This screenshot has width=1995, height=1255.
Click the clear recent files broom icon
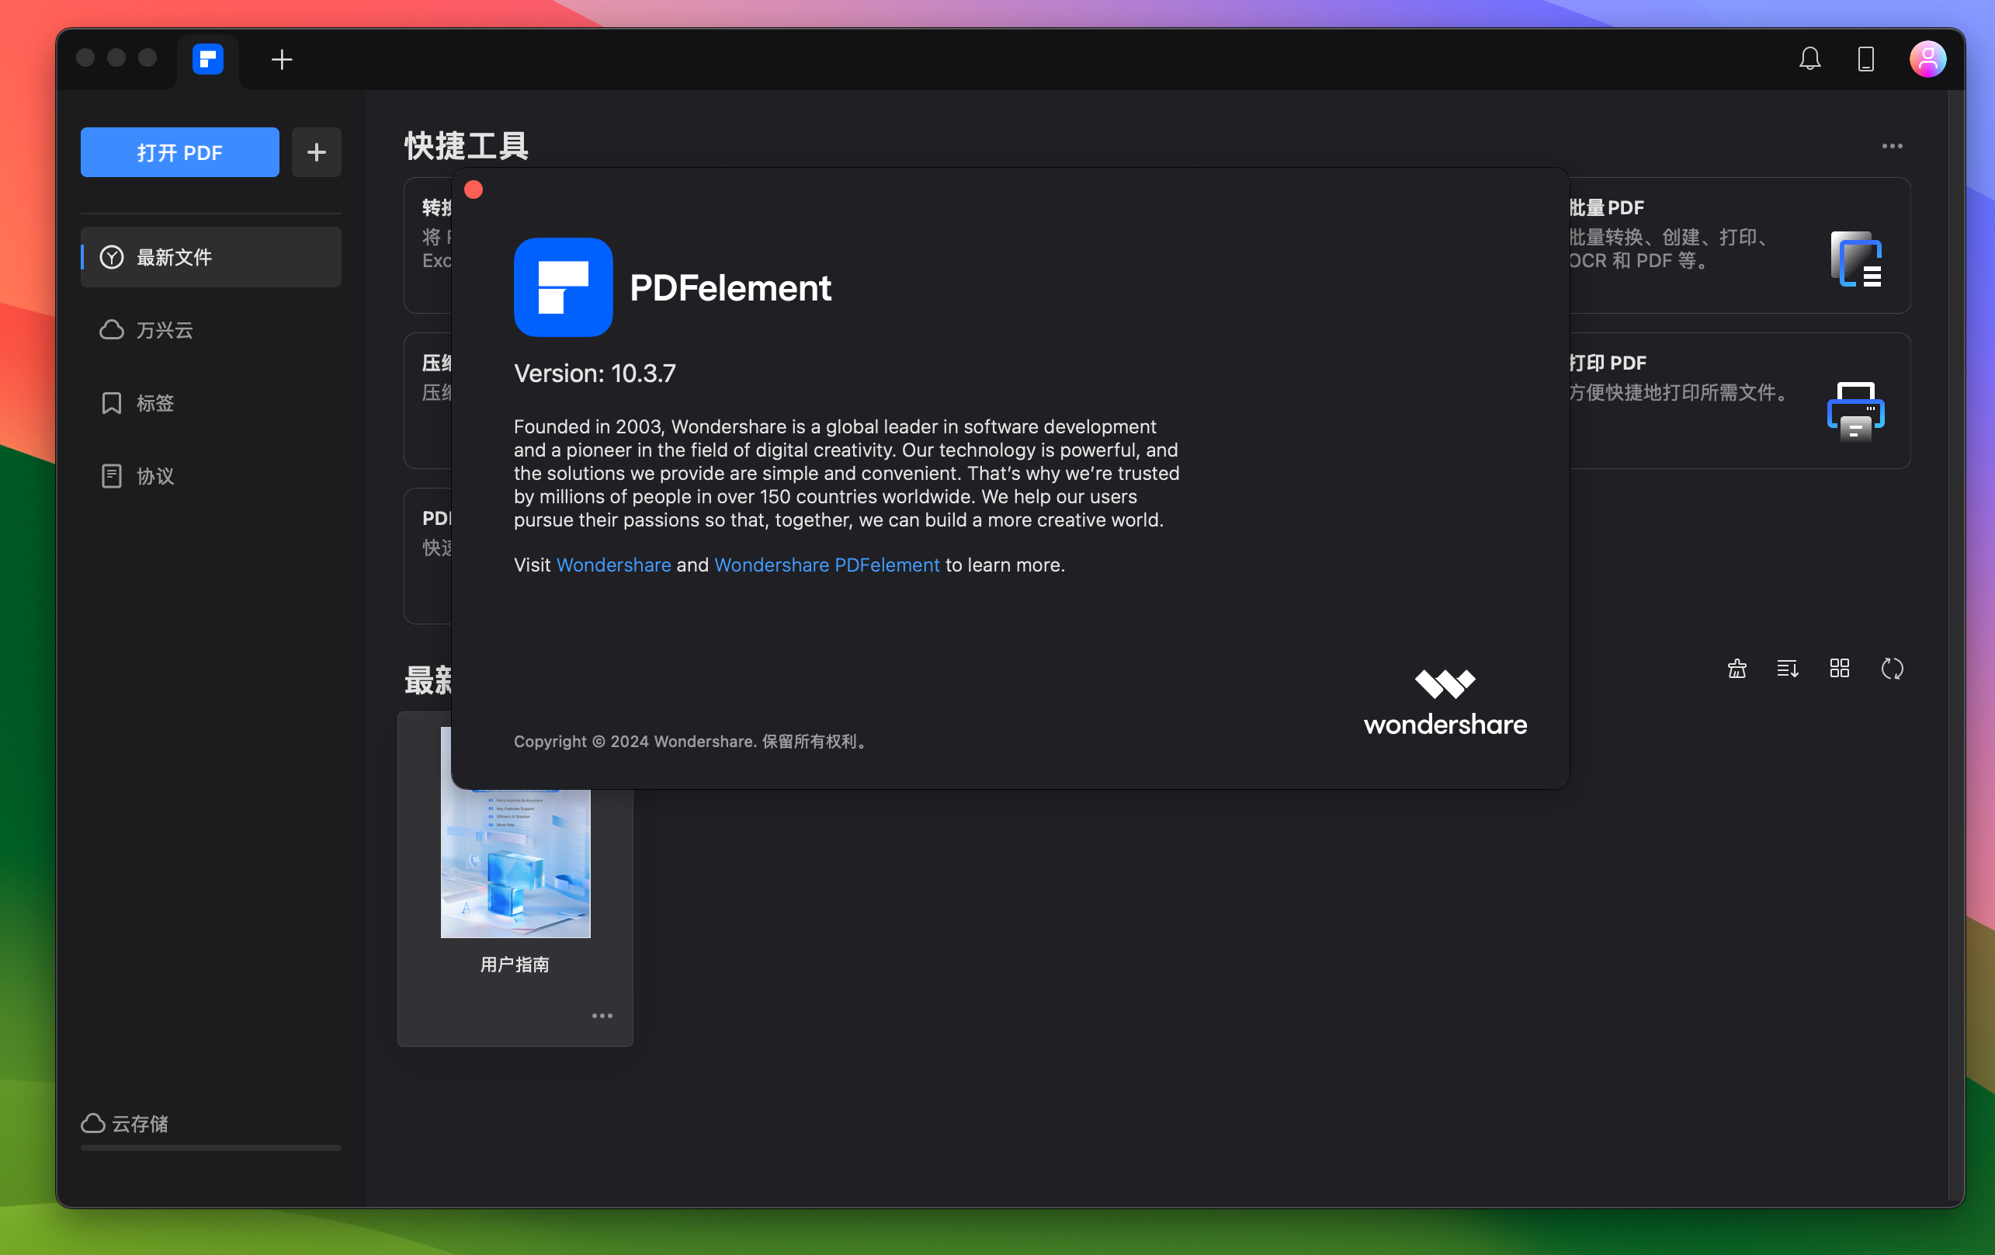[x=1737, y=669]
